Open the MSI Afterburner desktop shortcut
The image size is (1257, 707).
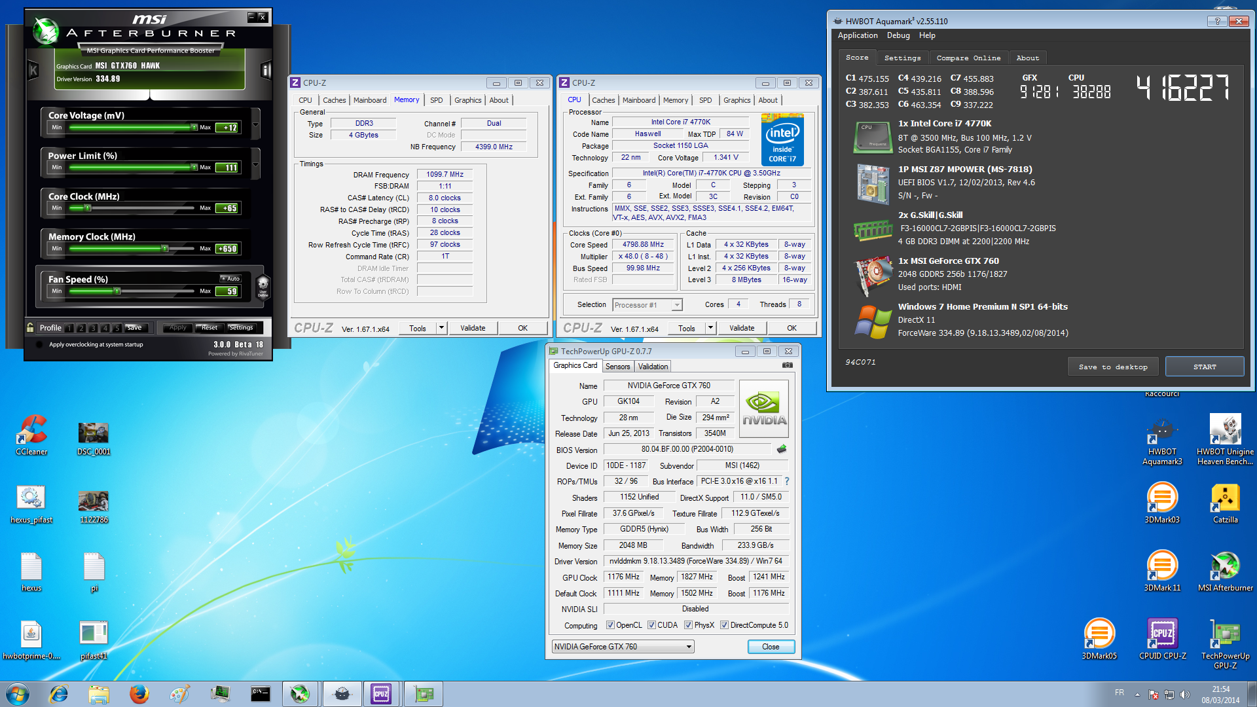(x=1225, y=571)
